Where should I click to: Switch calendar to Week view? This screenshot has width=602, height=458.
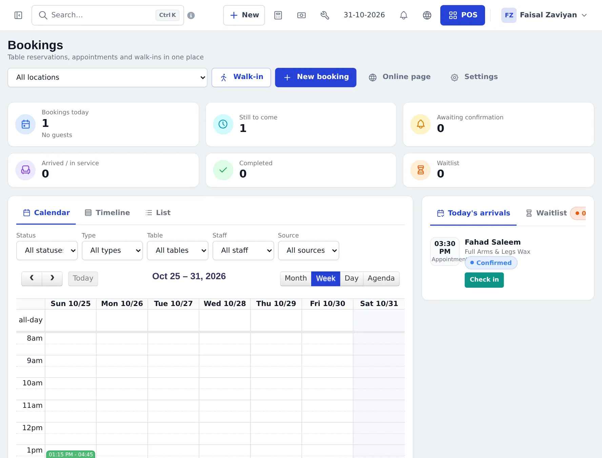click(x=326, y=279)
